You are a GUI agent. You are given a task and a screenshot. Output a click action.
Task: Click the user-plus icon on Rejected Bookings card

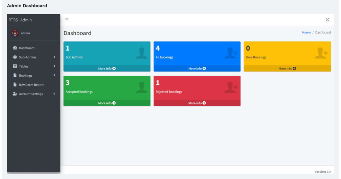231,87
